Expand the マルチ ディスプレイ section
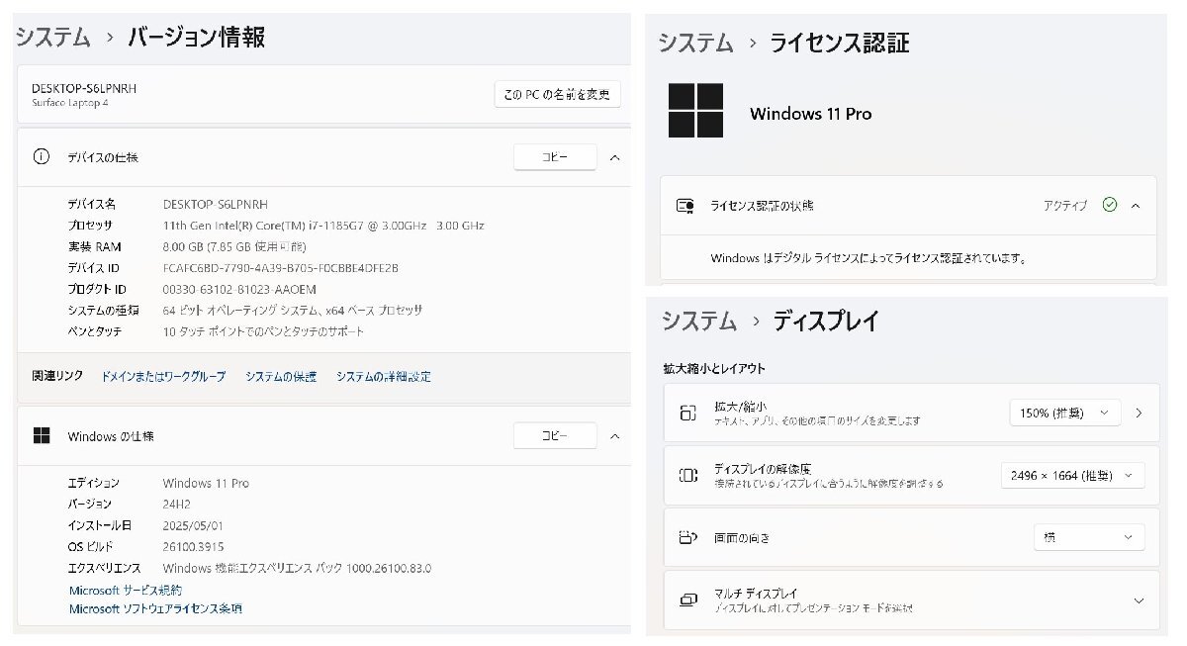This screenshot has width=1187, height=646. (x=1139, y=600)
